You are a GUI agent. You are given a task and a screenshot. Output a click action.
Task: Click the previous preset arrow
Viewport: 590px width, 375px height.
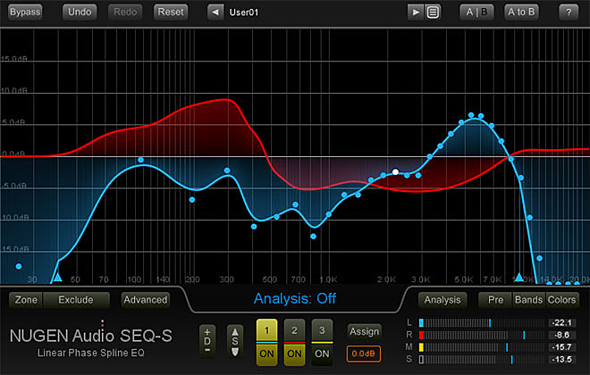pos(215,12)
